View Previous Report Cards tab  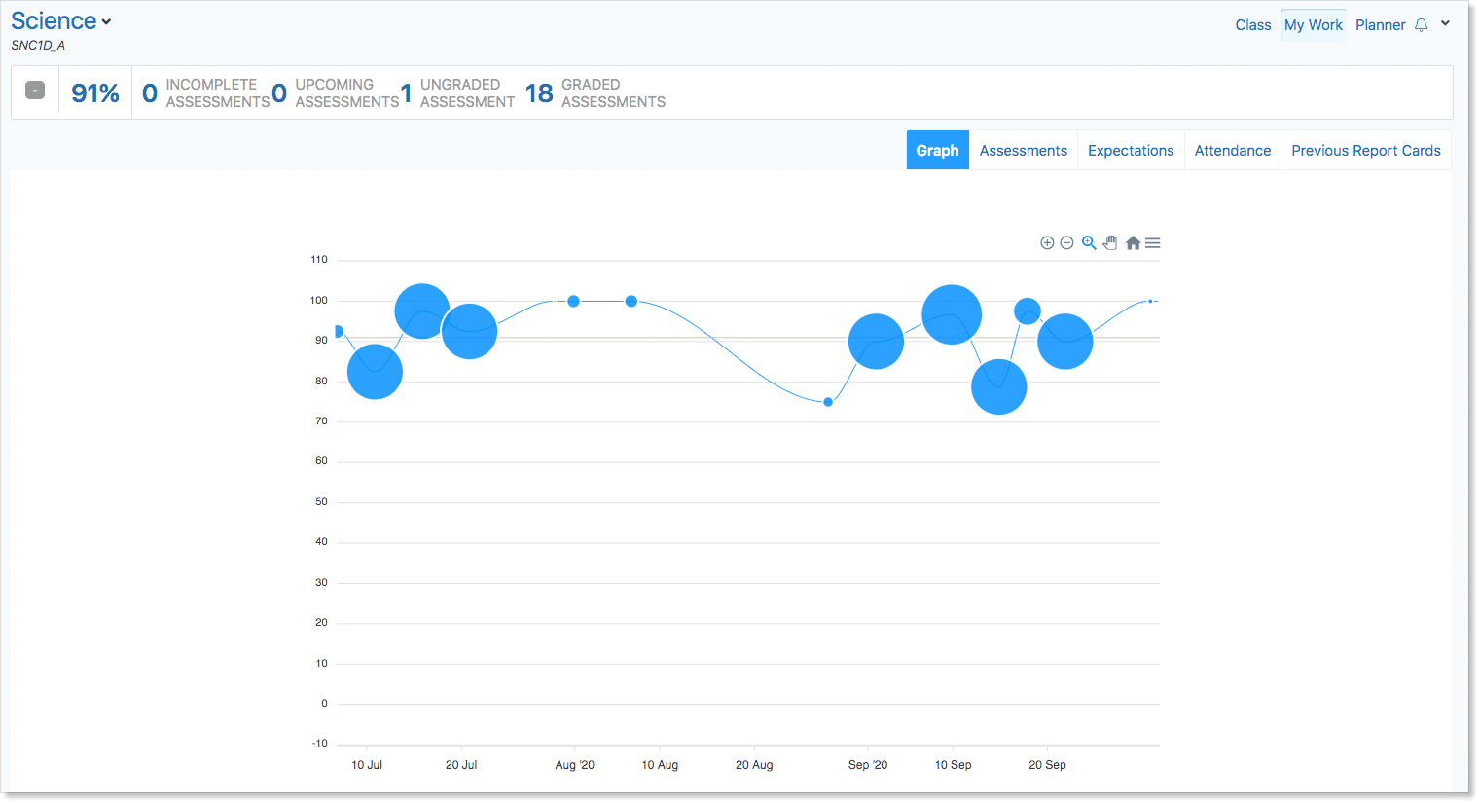click(x=1365, y=151)
